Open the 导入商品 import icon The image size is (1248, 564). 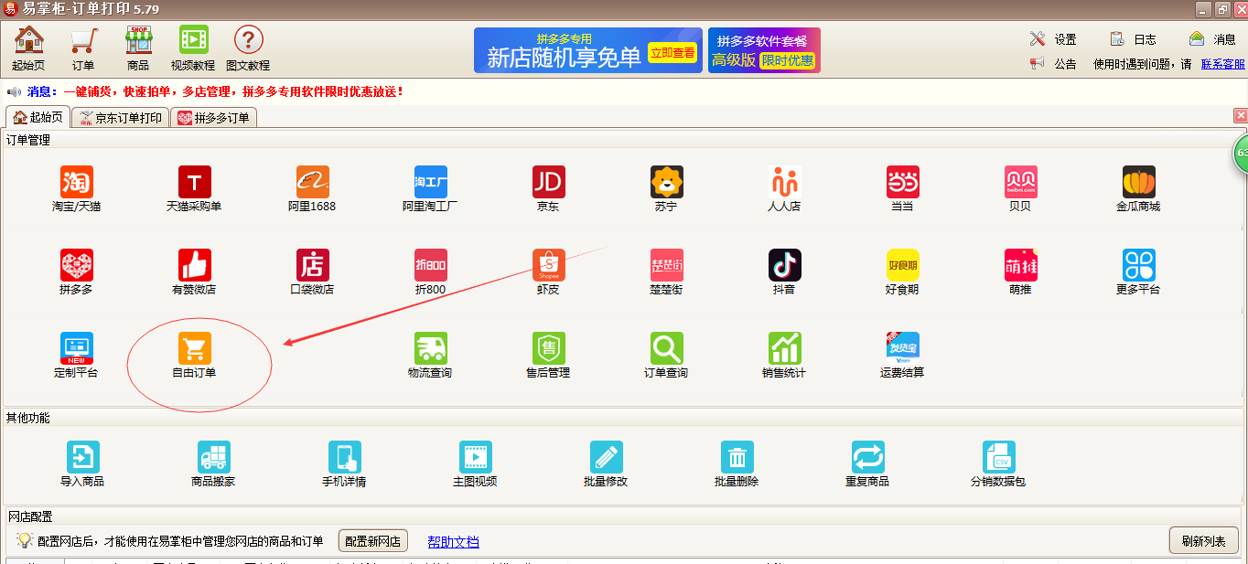pyautogui.click(x=83, y=457)
